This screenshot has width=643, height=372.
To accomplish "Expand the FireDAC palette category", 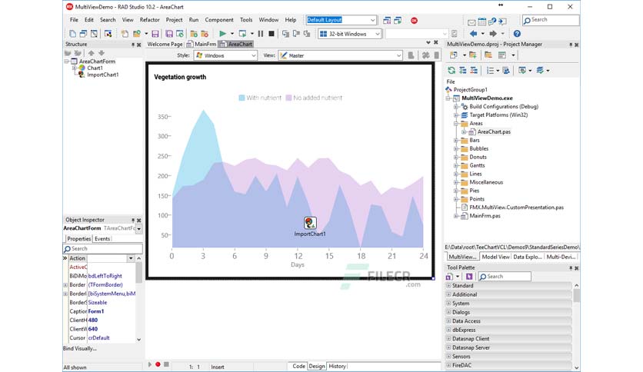I will point(448,365).
